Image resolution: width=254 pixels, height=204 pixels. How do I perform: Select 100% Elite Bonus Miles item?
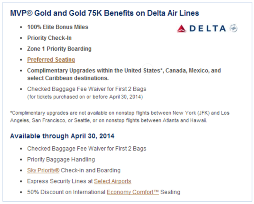(58, 27)
